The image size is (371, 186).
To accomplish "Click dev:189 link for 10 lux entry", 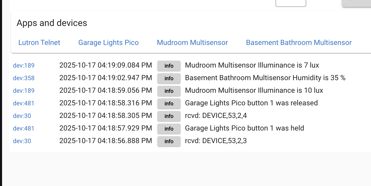I will click(x=24, y=91).
